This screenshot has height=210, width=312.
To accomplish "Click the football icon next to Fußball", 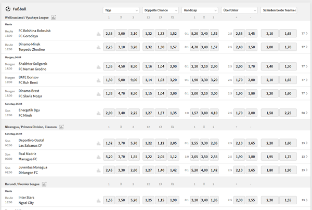I will pos(7,9).
